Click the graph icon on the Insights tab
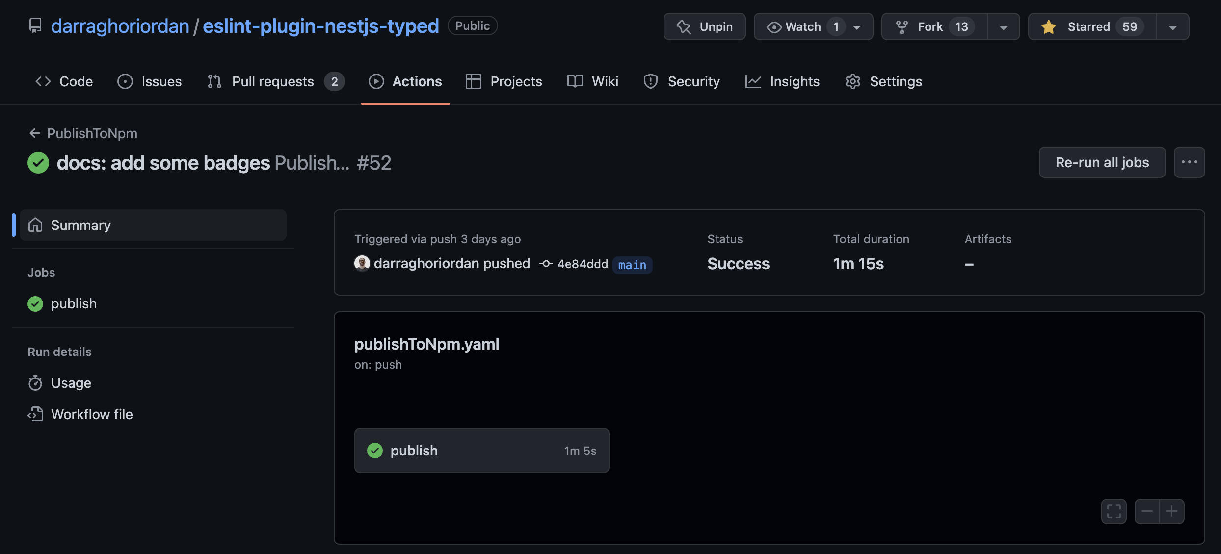Screen dimensions: 1221x554 pos(753,81)
